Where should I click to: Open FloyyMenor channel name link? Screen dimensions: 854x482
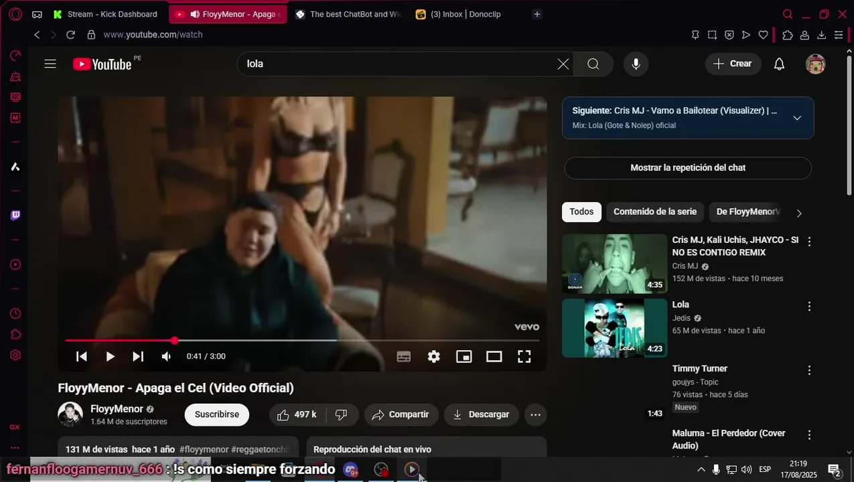[117, 409]
